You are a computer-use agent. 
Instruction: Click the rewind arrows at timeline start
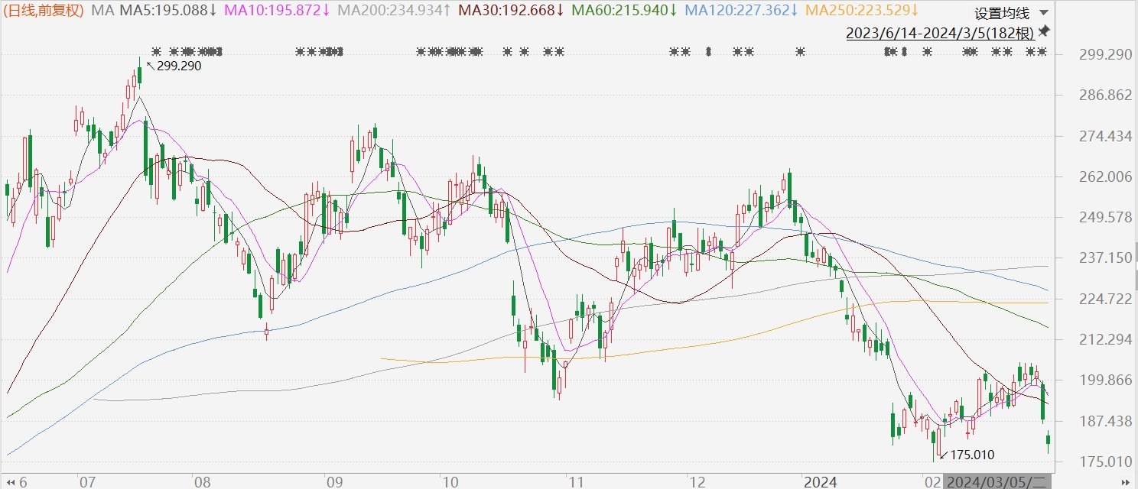click(9, 482)
